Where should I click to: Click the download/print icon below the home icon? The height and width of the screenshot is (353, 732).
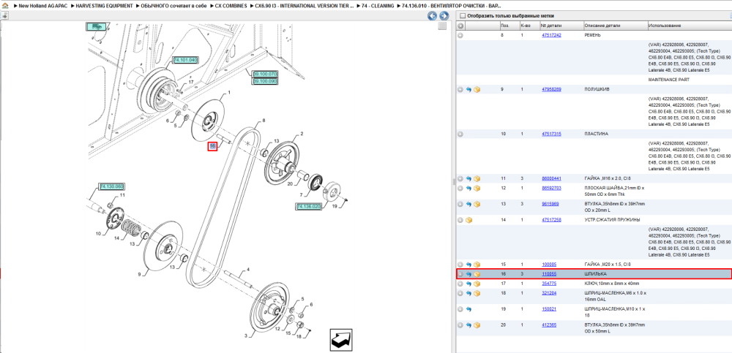[x=4, y=15]
